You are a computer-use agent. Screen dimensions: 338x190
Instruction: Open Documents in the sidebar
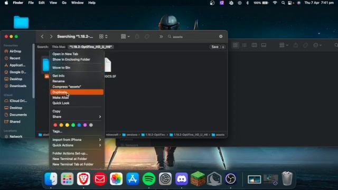point(18,115)
